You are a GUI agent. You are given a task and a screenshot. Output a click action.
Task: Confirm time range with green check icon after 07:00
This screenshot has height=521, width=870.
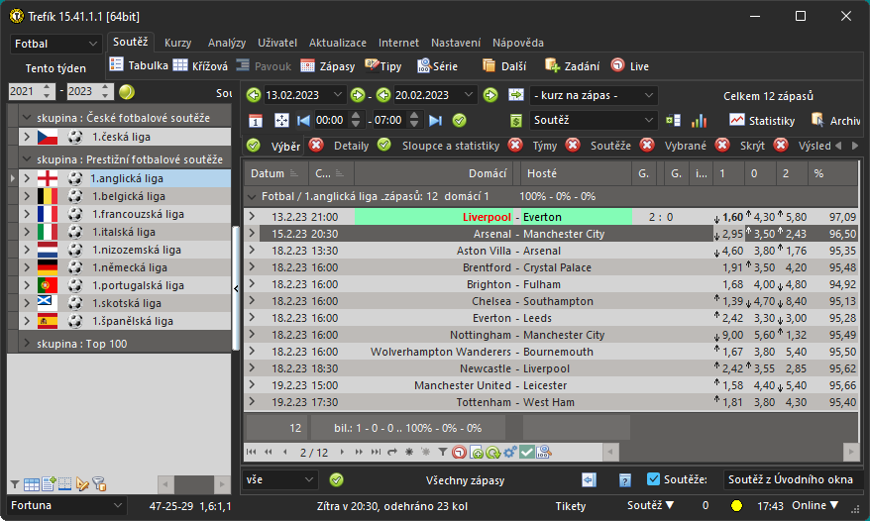(460, 121)
